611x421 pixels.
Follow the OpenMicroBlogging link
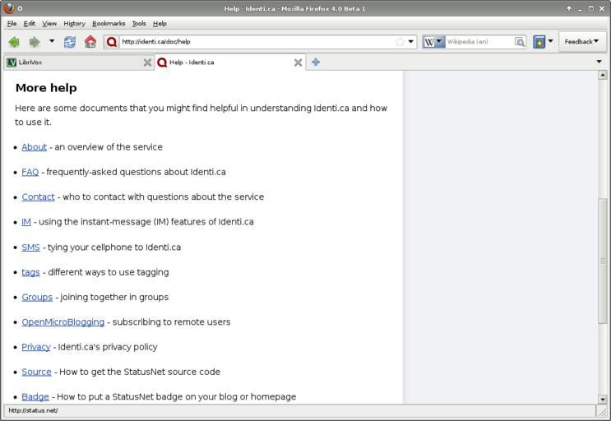point(63,322)
